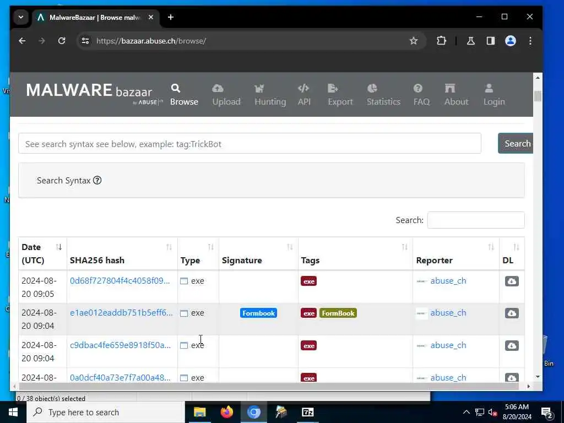This screenshot has height=423, width=564.
Task: Bookmark this page with the star
Action: pos(414,41)
